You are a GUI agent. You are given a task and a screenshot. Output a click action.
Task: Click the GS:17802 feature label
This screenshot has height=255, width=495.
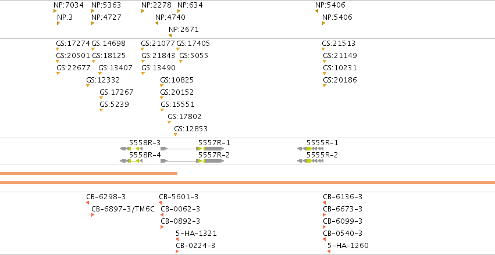pos(184,117)
